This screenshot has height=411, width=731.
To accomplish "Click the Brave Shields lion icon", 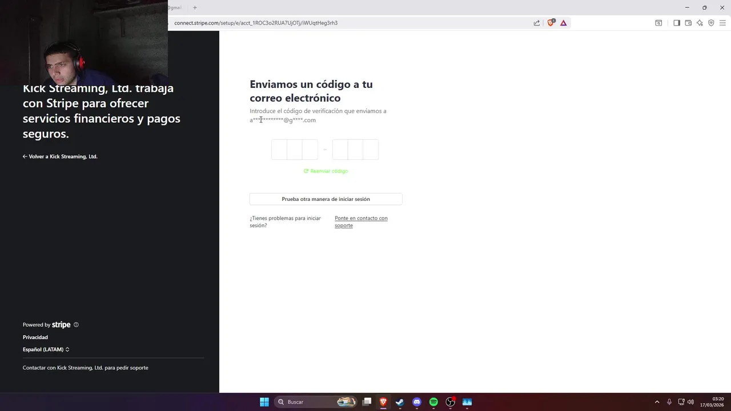I will coord(551,23).
